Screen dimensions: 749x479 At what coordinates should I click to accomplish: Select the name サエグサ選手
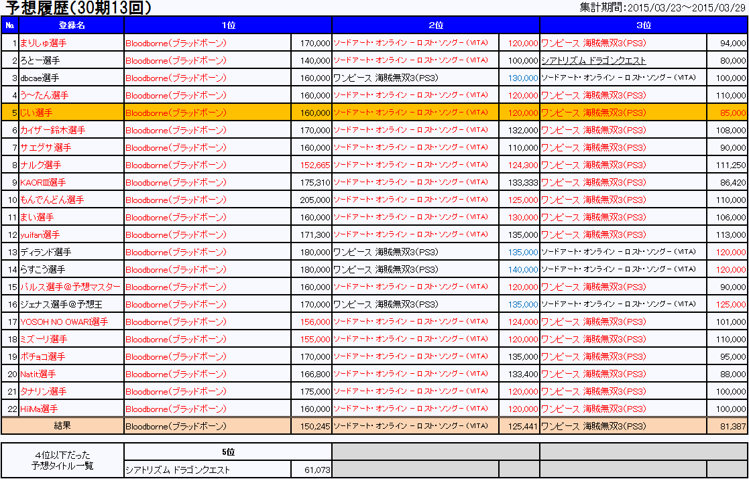click(x=46, y=147)
